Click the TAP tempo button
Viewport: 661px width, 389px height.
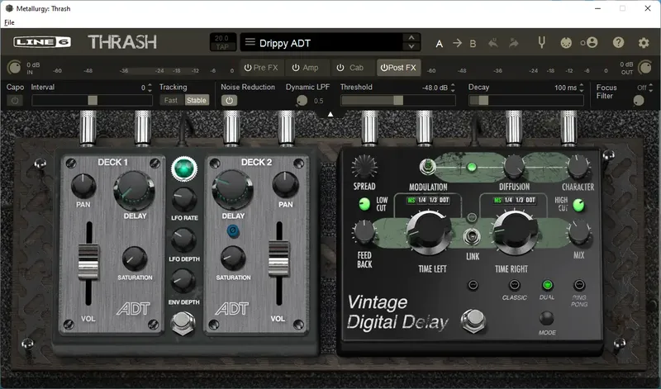[222, 47]
